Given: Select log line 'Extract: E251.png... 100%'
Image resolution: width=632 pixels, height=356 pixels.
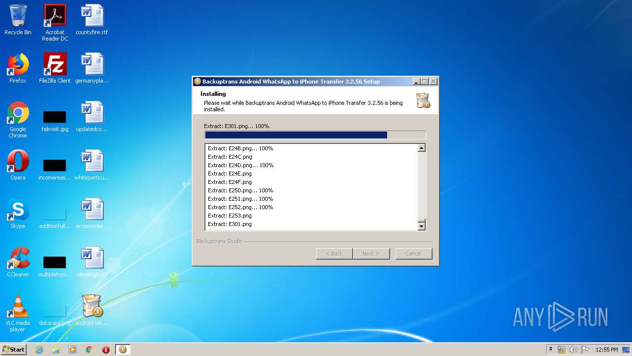Looking at the screenshot, I should click(x=240, y=199).
